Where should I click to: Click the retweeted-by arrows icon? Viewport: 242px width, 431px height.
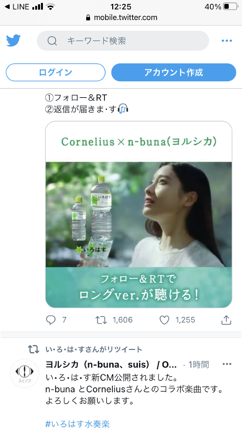pyautogui.click(x=33, y=350)
